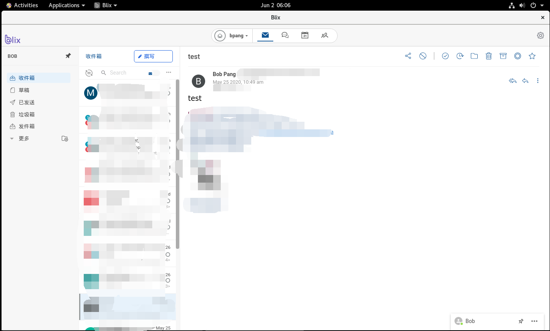Open Bob chat panel more options
Image resolution: width=550 pixels, height=331 pixels.
pos(534,321)
